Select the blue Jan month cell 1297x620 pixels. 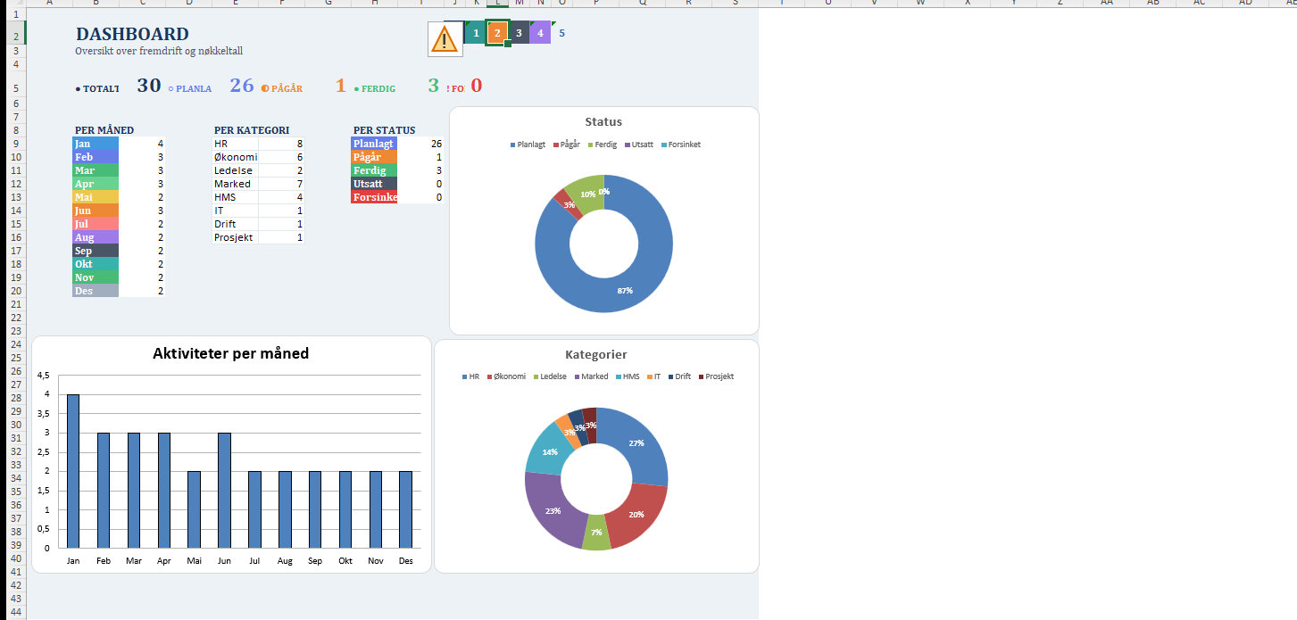tap(96, 144)
